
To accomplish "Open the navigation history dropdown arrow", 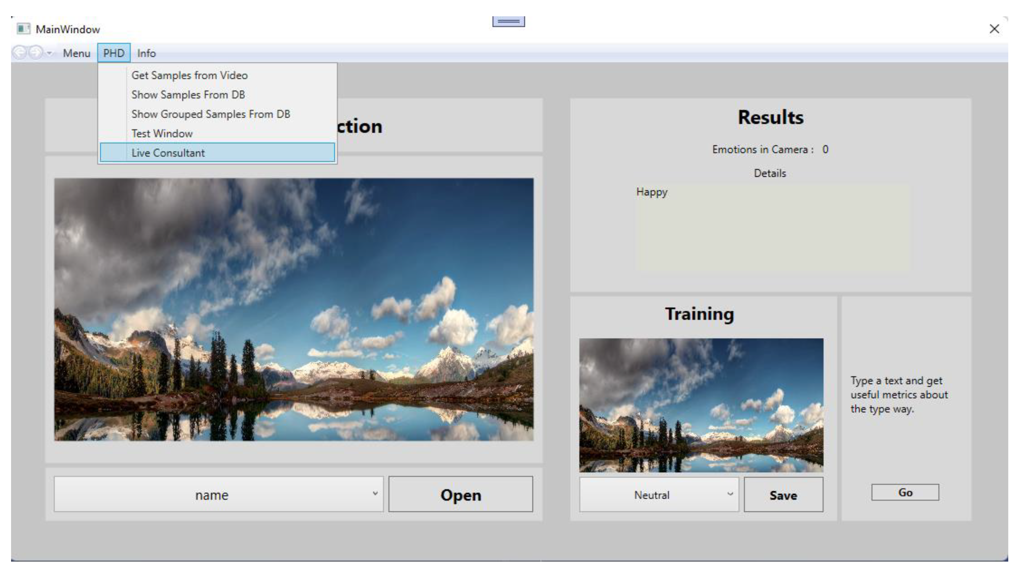I will (x=49, y=53).
